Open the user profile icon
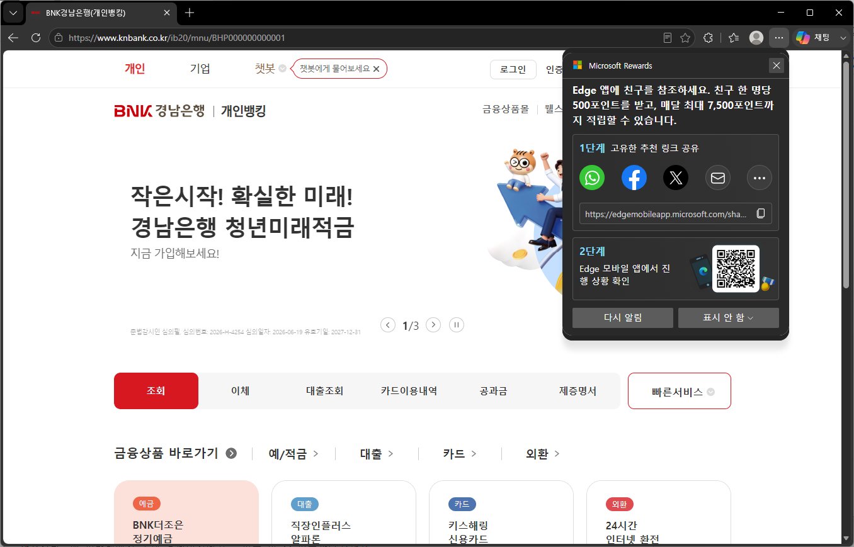Image resolution: width=854 pixels, height=547 pixels. [x=756, y=38]
